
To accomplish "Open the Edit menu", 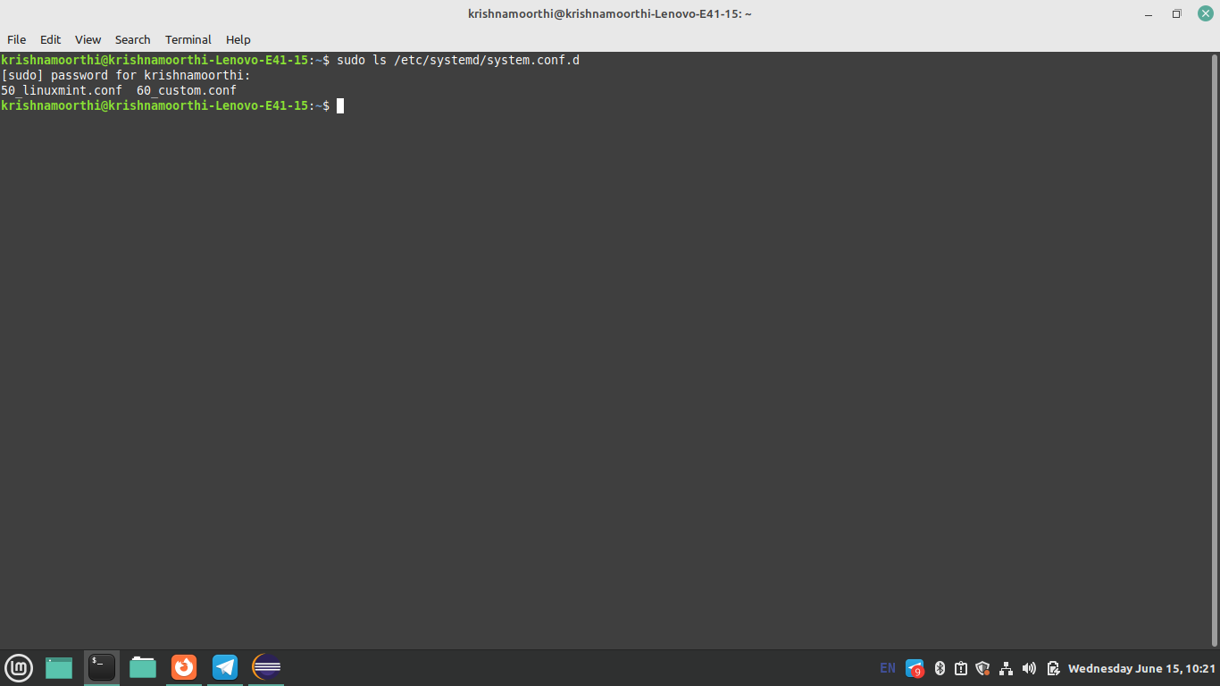I will pos(50,39).
